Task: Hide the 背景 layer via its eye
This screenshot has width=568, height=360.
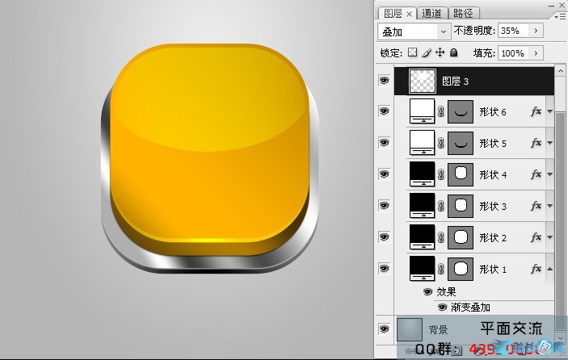Action: click(384, 329)
